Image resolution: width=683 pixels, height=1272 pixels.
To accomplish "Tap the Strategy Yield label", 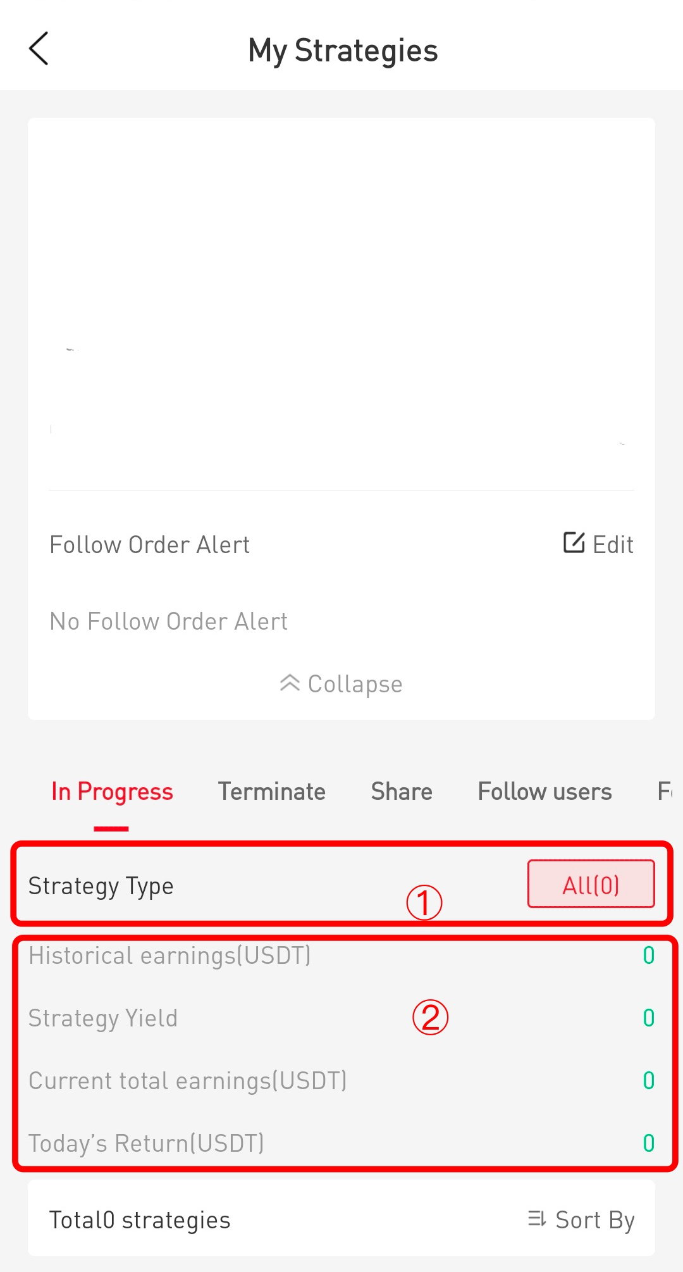I will tap(103, 1018).
